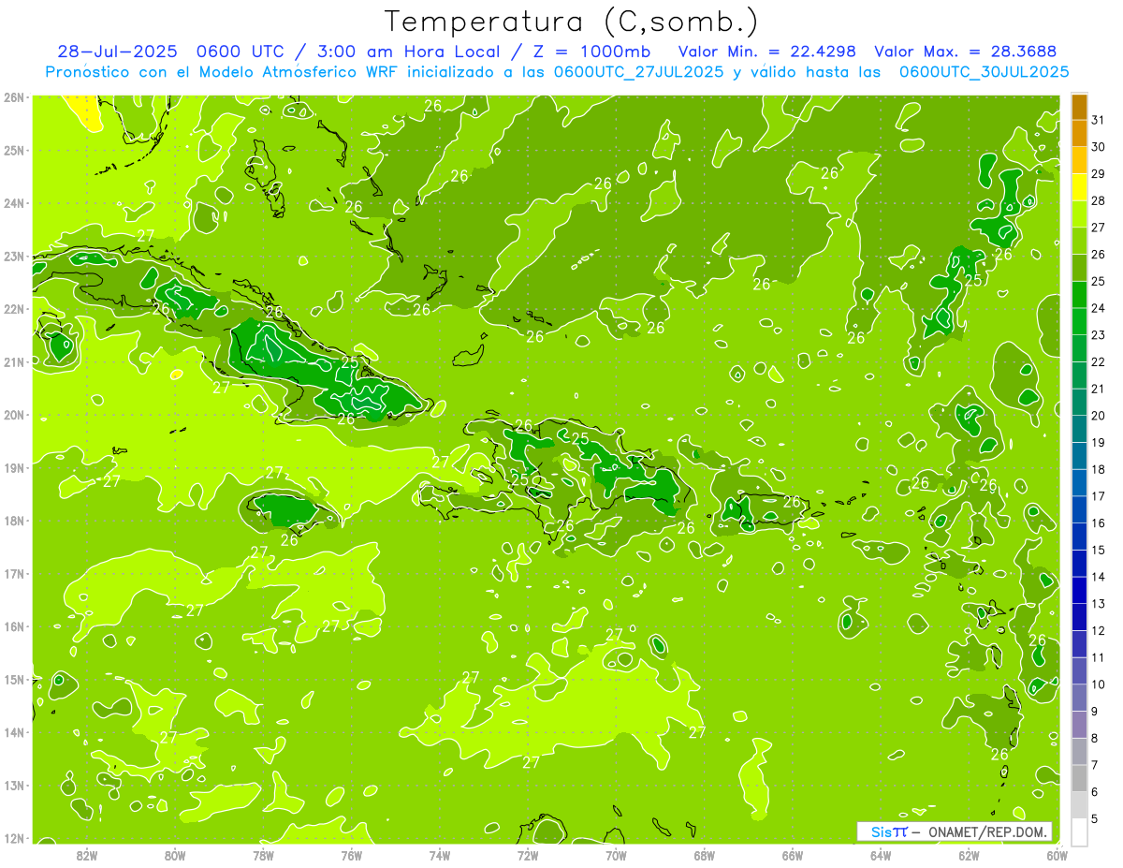Click the 82W longitude label
Screen dimensions: 1123x868
pos(87,855)
